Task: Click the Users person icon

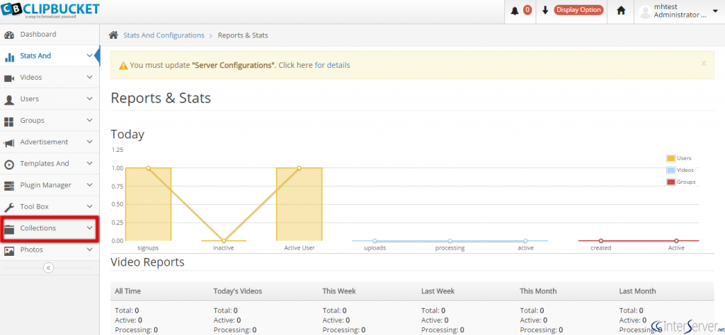Action: (x=8, y=100)
